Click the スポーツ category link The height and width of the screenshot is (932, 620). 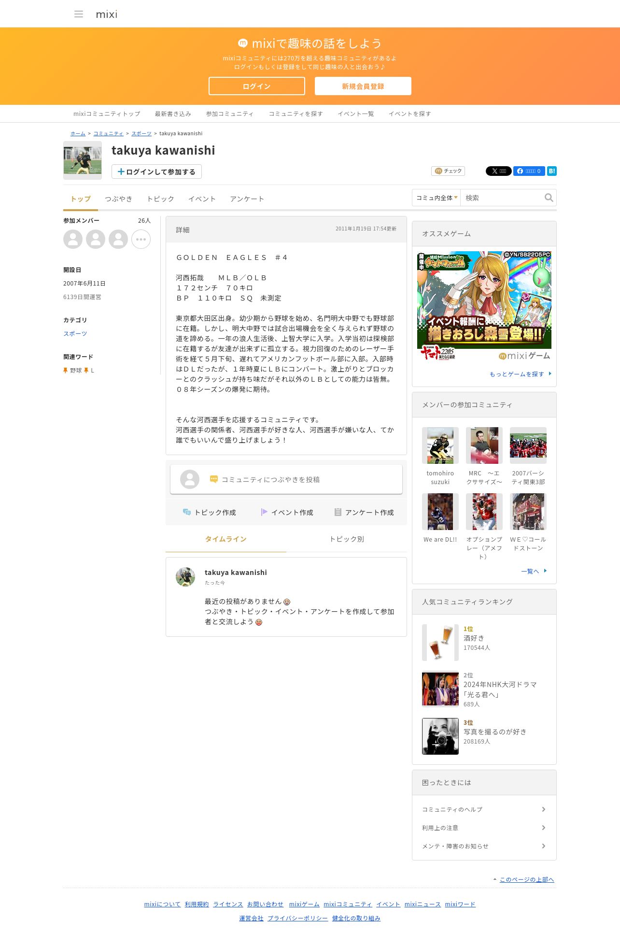(x=75, y=333)
